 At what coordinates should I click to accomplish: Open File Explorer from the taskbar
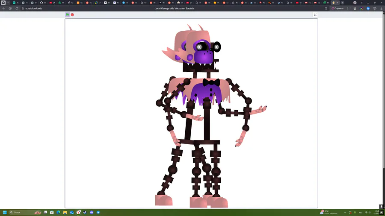pyautogui.click(x=65, y=212)
